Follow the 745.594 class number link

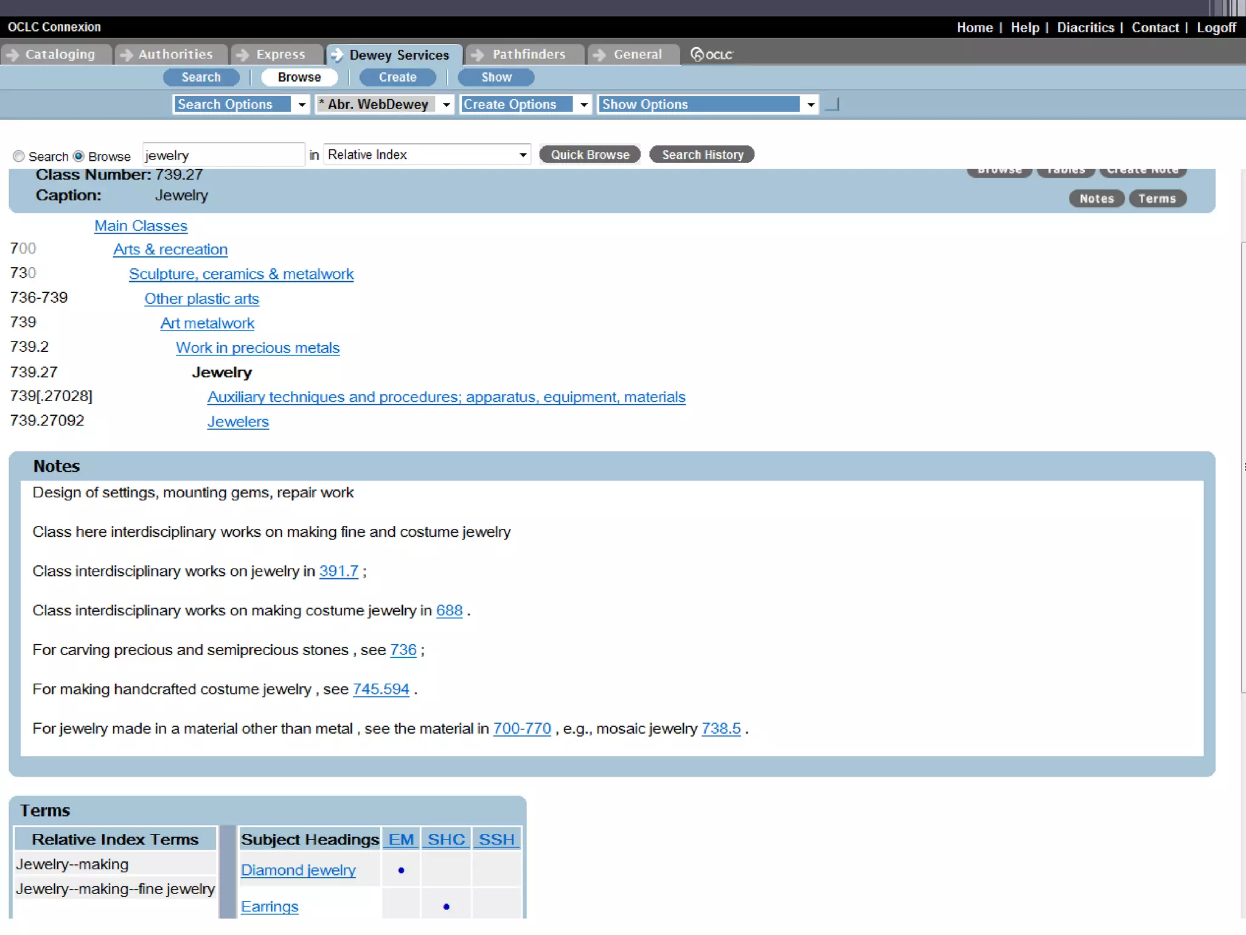pos(381,689)
